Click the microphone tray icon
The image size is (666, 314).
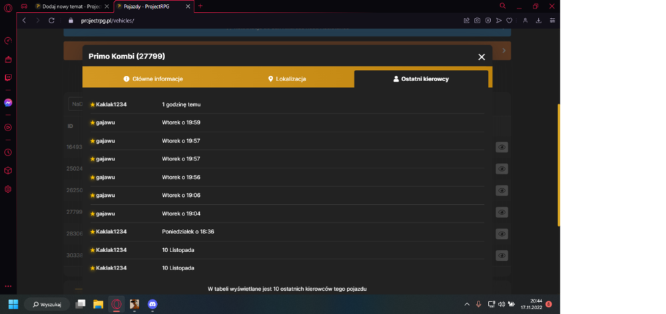479,304
